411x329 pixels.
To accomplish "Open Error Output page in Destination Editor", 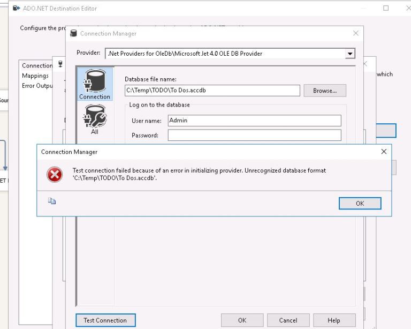I will (x=37, y=86).
